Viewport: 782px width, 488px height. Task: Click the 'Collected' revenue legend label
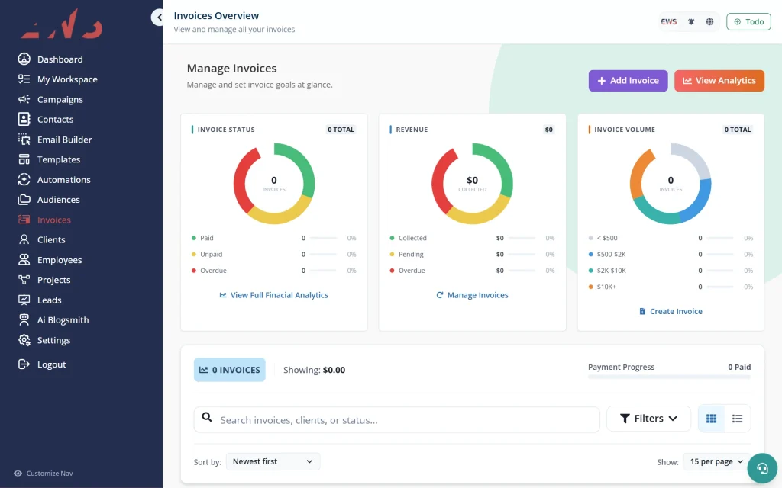(412, 238)
